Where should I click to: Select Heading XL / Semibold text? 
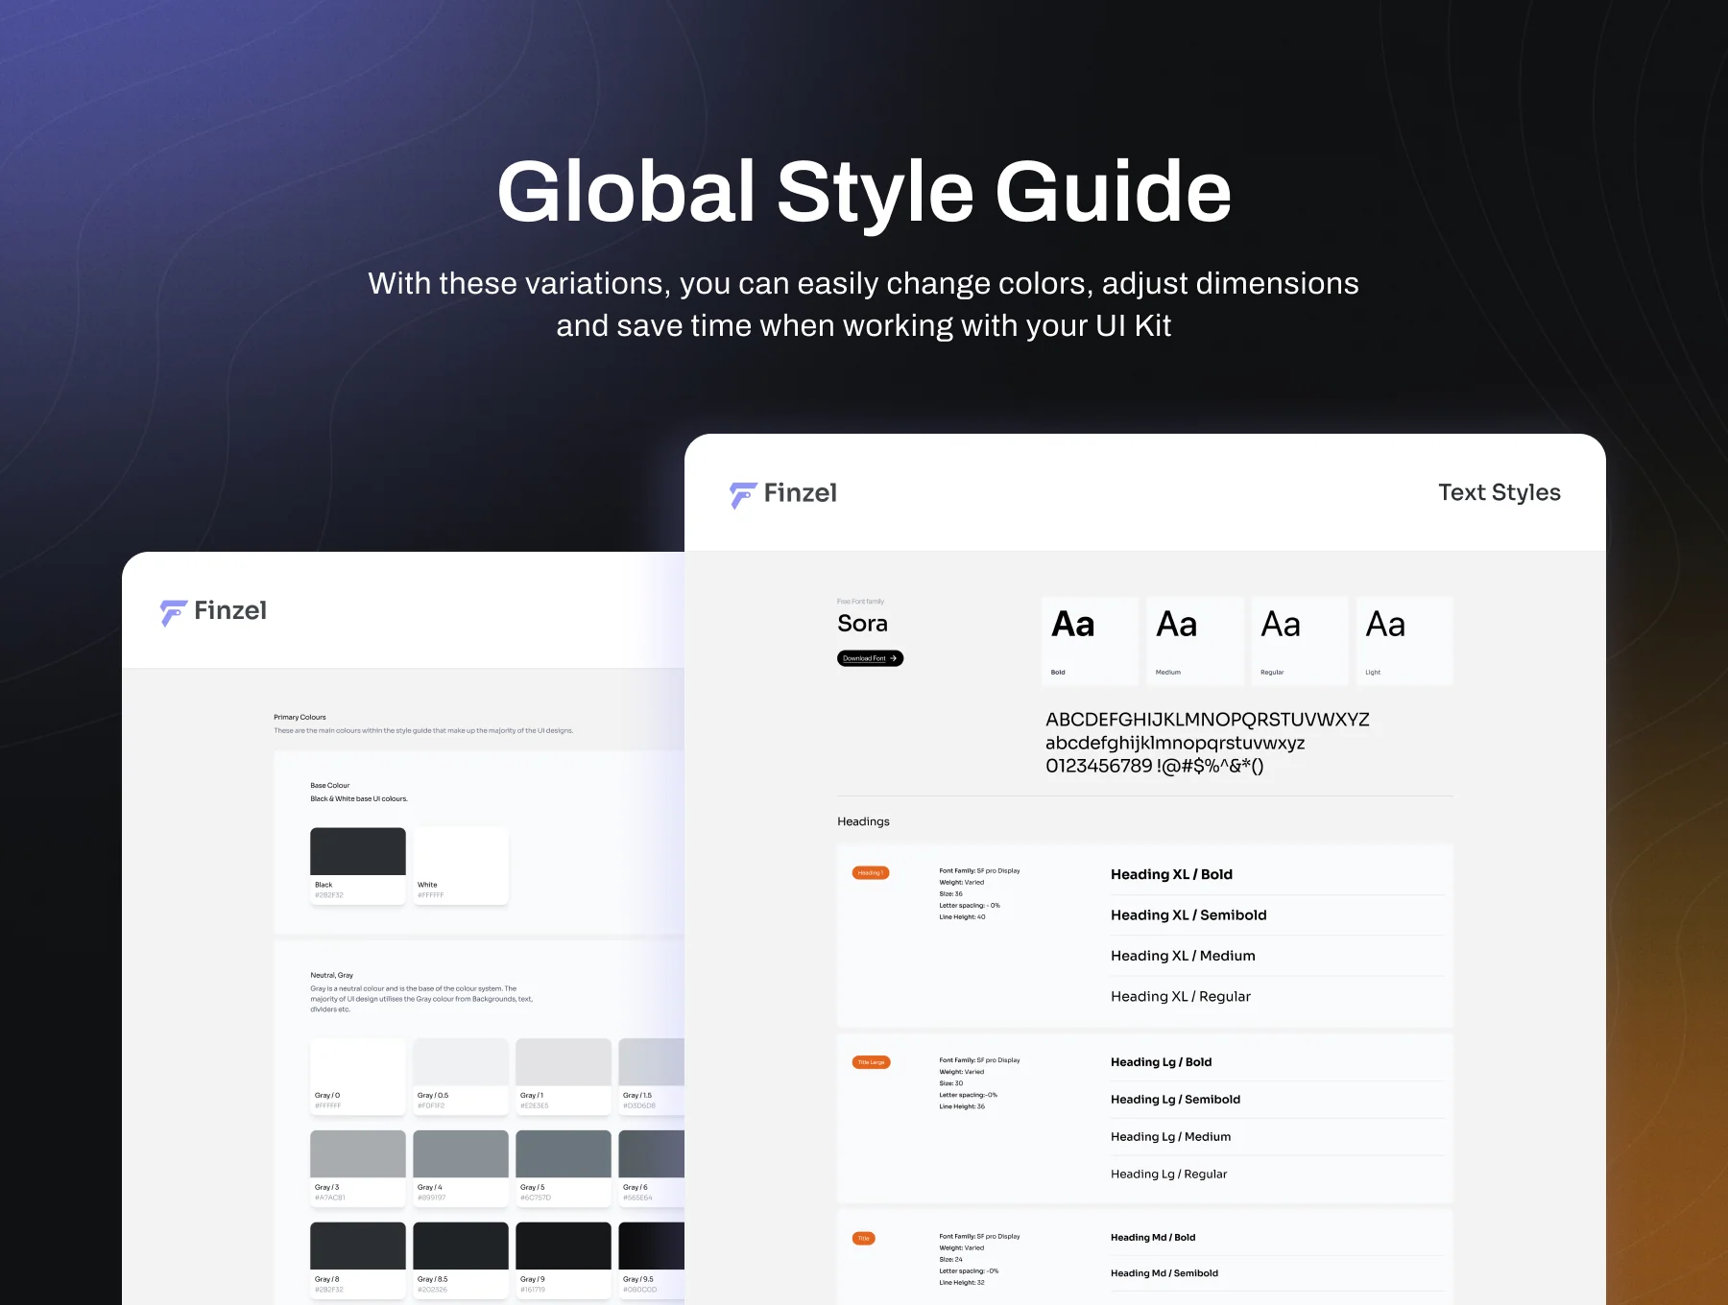tap(1188, 915)
